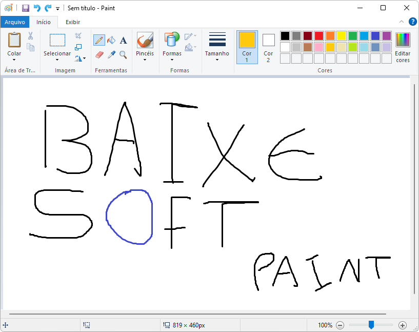Click the rectangular selection icon
The image size is (419, 332).
pos(57,41)
